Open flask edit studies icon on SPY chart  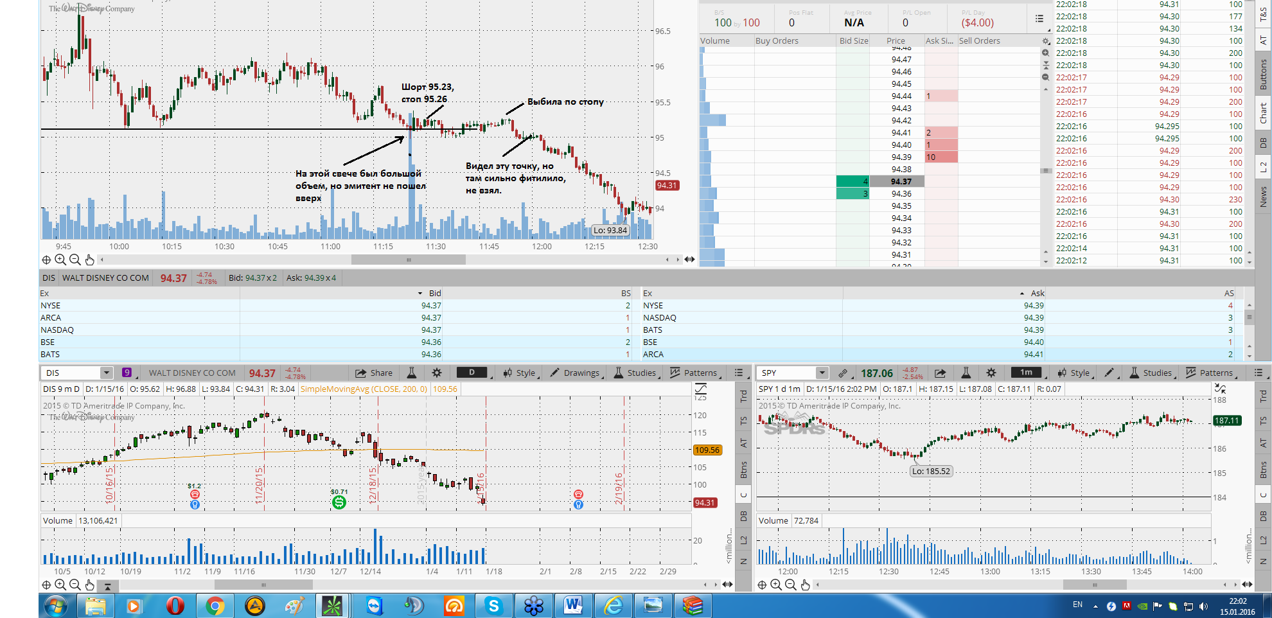pyautogui.click(x=966, y=373)
